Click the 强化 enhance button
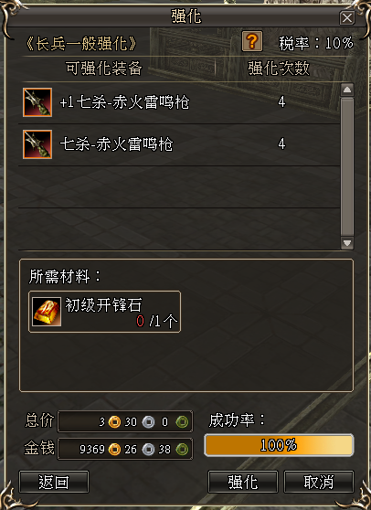Viewport: 371px width, 510px height. [242, 482]
